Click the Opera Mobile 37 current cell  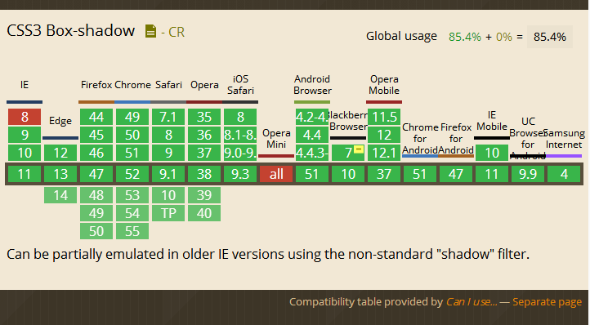pos(384,174)
